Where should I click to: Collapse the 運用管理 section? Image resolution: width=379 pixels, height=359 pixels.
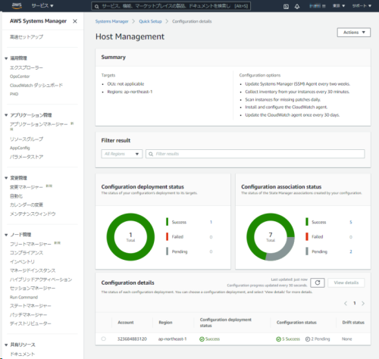[6, 58]
